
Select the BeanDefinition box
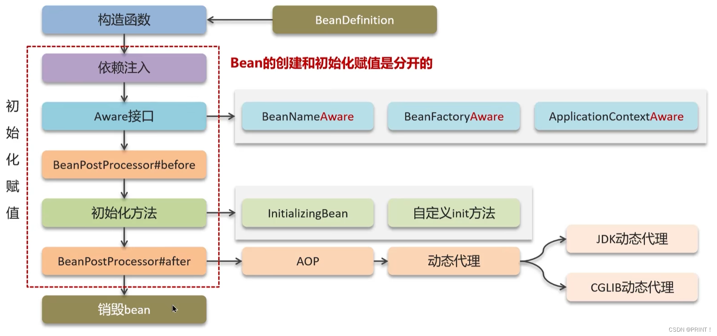click(354, 20)
